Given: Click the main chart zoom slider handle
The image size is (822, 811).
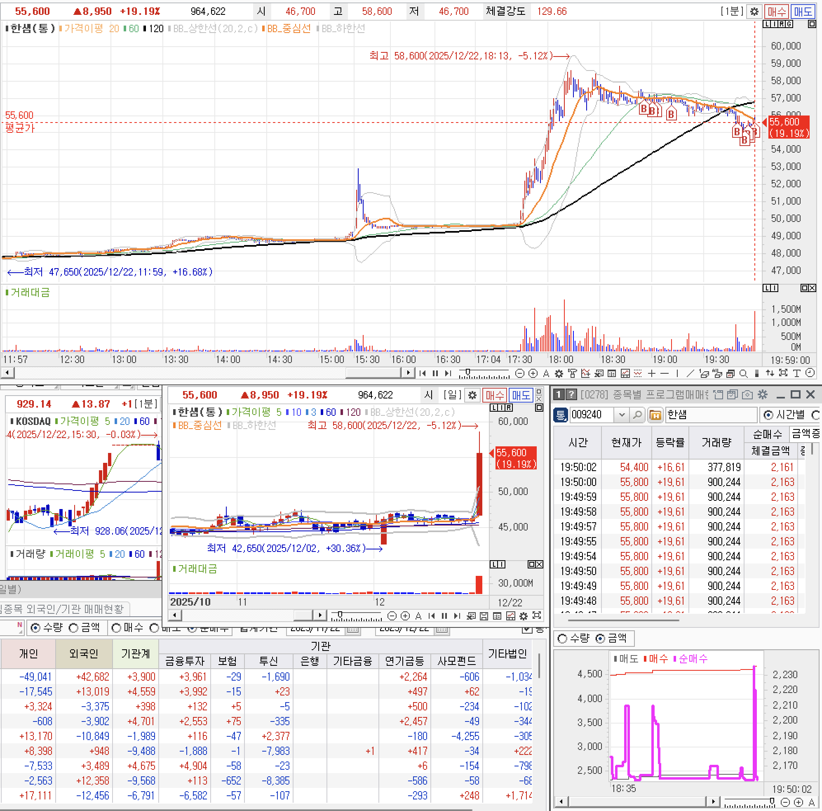Looking at the screenshot, I should click(x=468, y=372).
